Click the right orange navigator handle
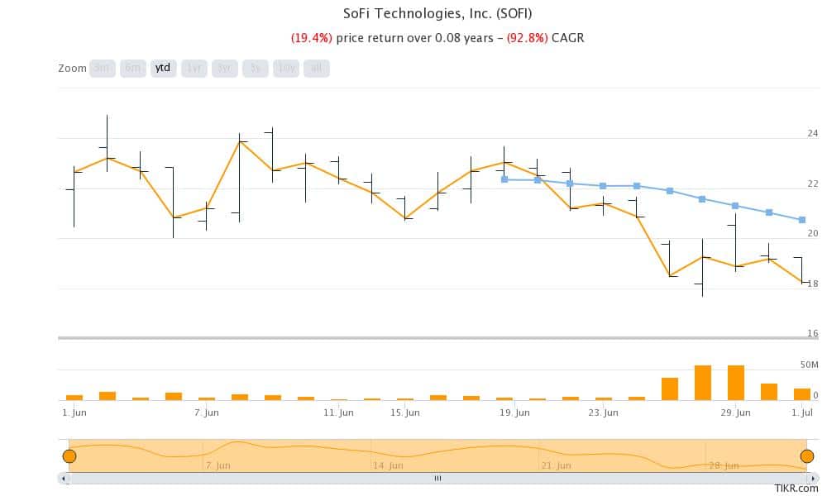This screenshot has height=496, width=827. 807,456
